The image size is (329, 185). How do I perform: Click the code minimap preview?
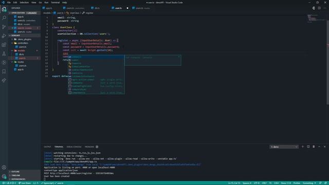tap(316, 18)
